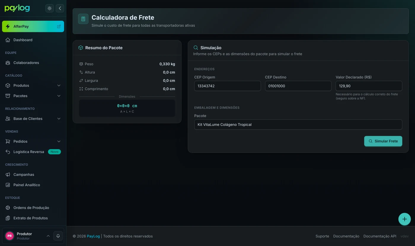Open the AfterPay menu item
This screenshot has width=415, height=246.
coord(33,26)
